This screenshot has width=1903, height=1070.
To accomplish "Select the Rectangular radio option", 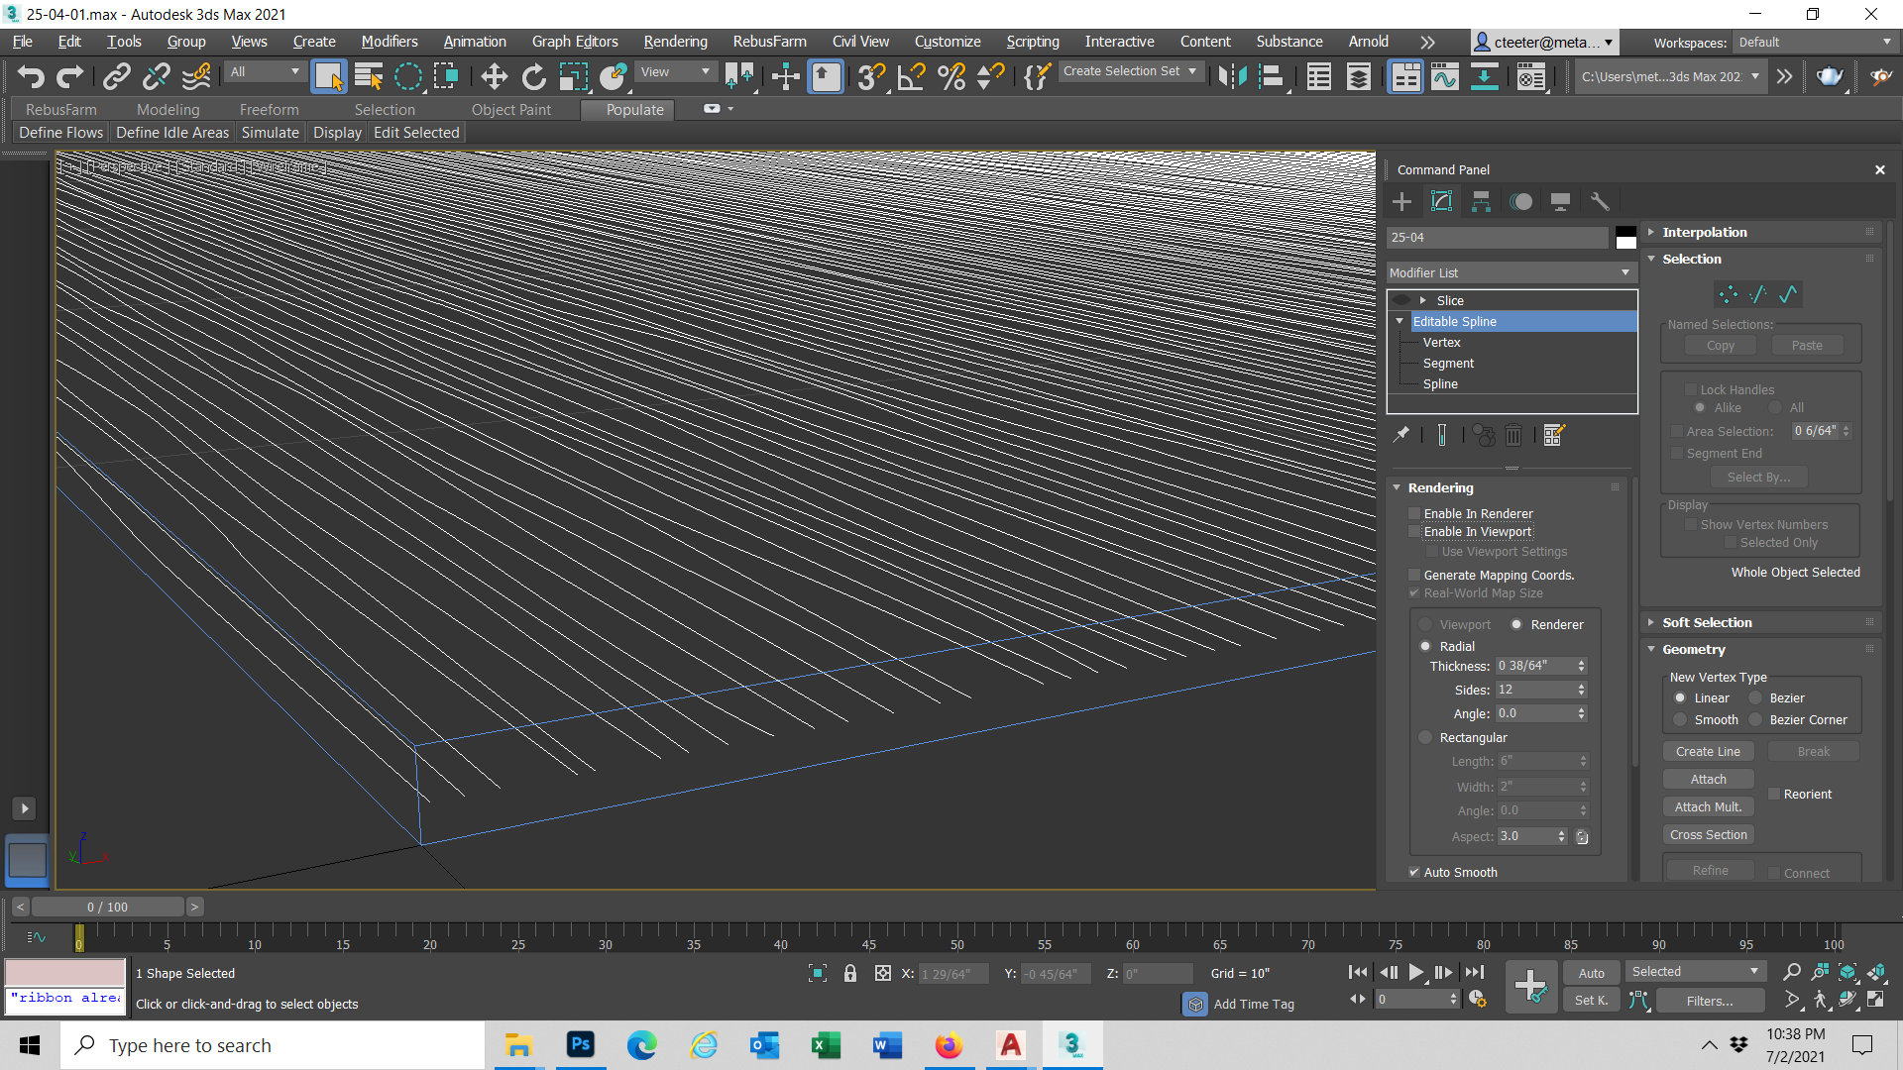I will point(1425,737).
